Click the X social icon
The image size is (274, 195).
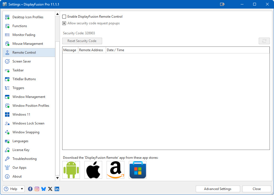(x=50, y=189)
